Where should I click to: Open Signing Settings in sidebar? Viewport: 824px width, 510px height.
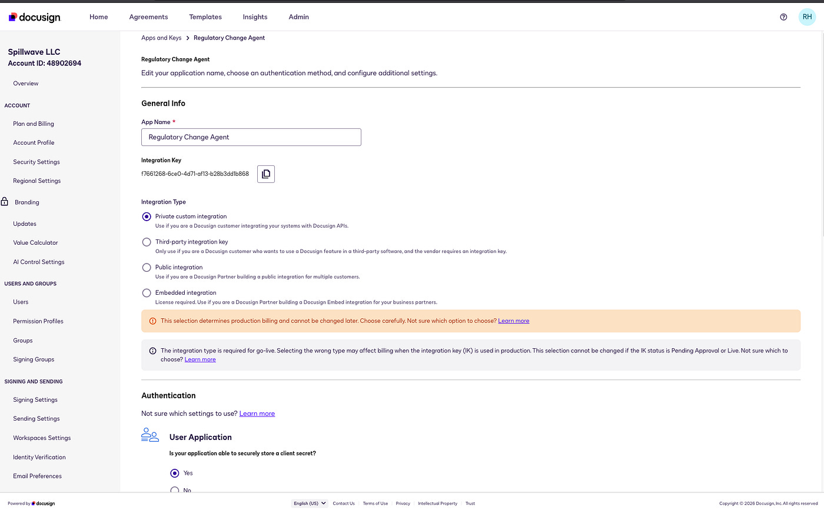pos(35,400)
